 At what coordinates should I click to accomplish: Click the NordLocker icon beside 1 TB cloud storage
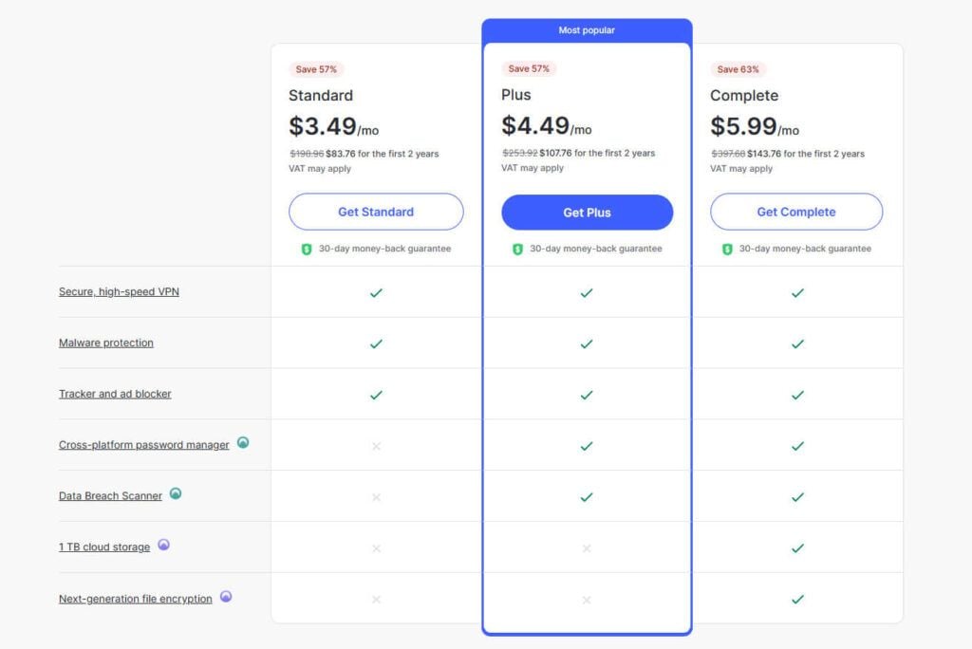163,545
